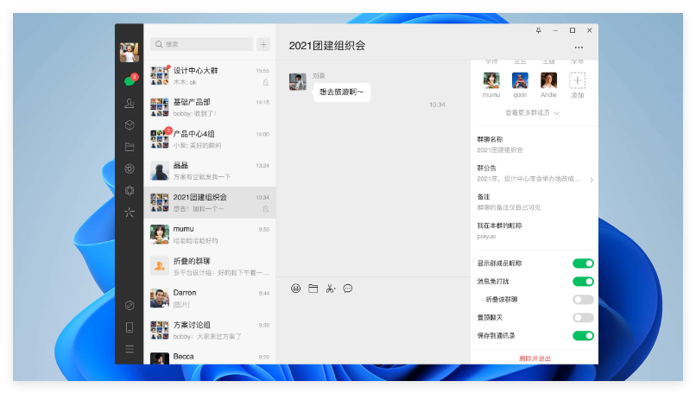Image resolution: width=696 pixels, height=394 pixels.
Task: Enable the 置顶聊天 switch
Action: pos(583,318)
